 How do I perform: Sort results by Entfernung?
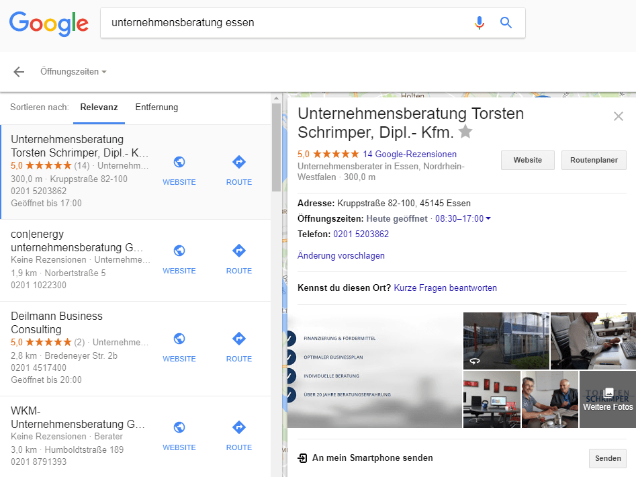coord(156,107)
